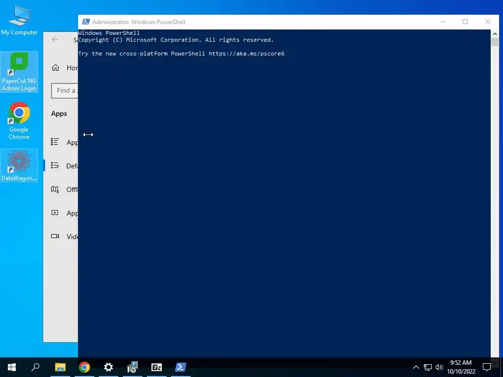Screen dimensions: 503x377
Task: Click PowerShell scrollbar up arrow
Action: point(495,34)
